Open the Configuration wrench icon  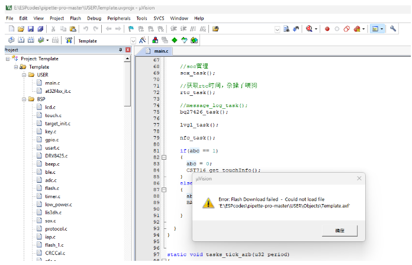coord(393,28)
